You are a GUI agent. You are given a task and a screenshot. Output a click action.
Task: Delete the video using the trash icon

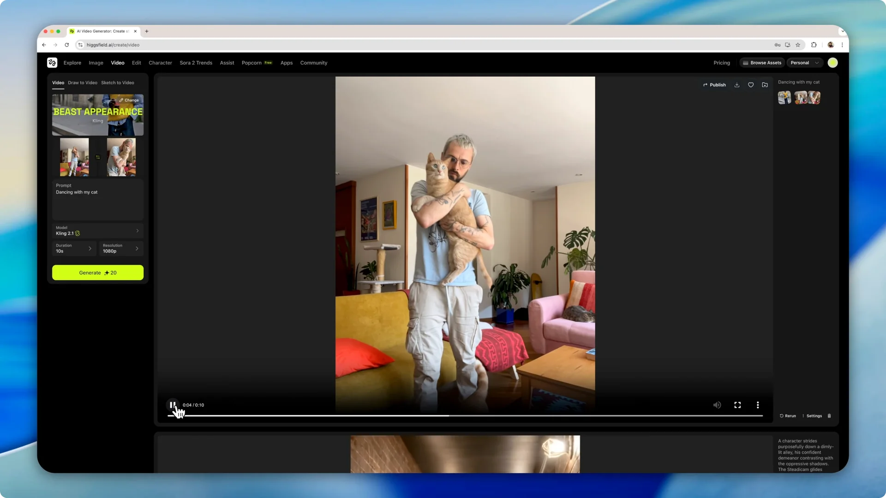pyautogui.click(x=829, y=415)
